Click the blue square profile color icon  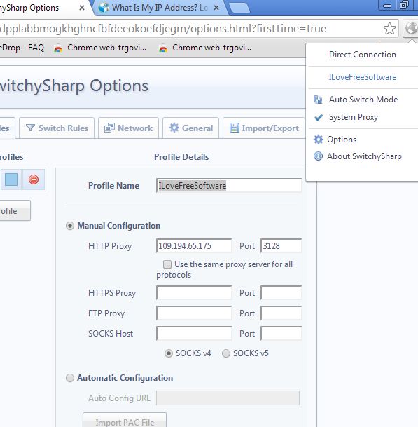pyautogui.click(x=11, y=179)
